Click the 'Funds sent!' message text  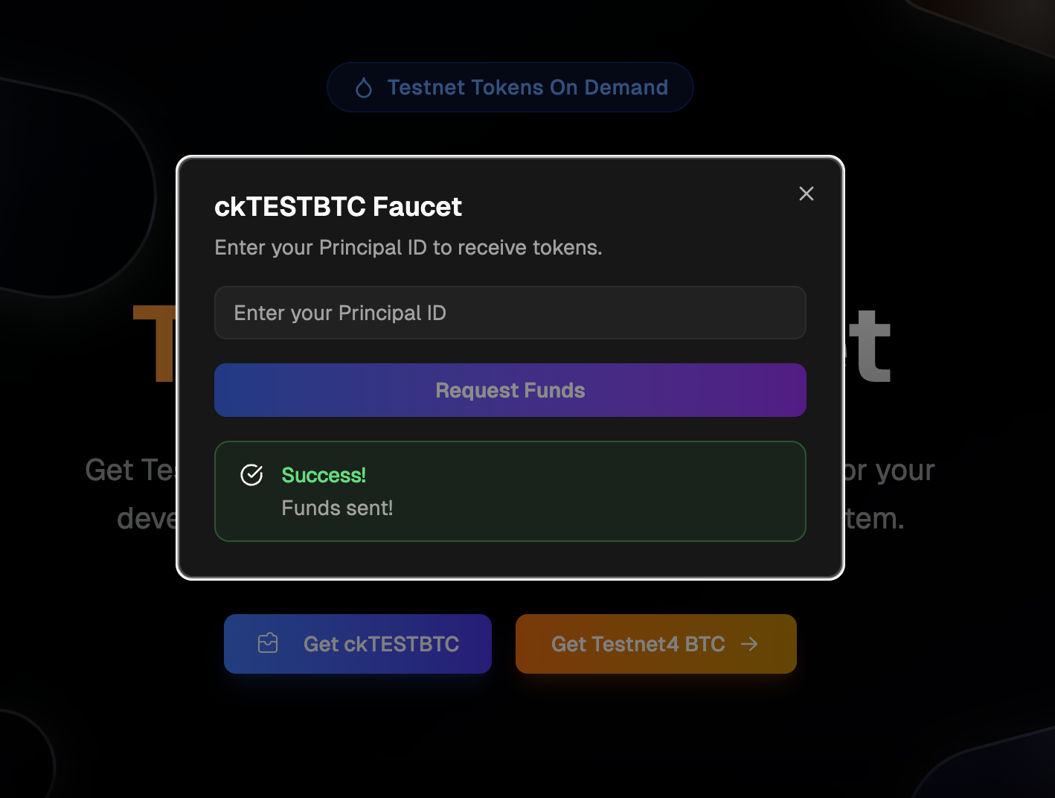(337, 508)
